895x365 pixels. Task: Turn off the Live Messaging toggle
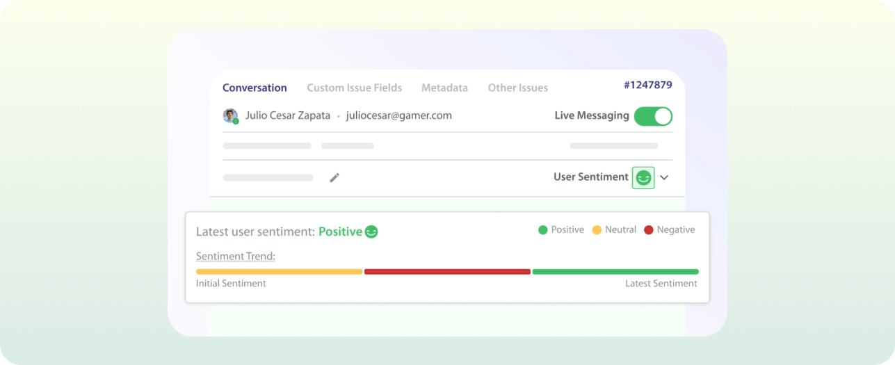click(653, 116)
